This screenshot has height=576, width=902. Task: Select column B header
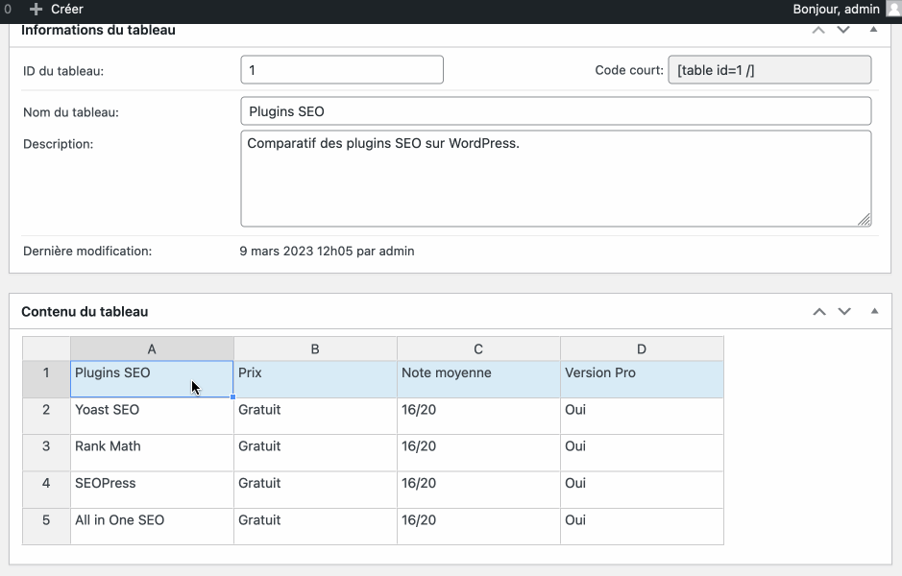(315, 348)
